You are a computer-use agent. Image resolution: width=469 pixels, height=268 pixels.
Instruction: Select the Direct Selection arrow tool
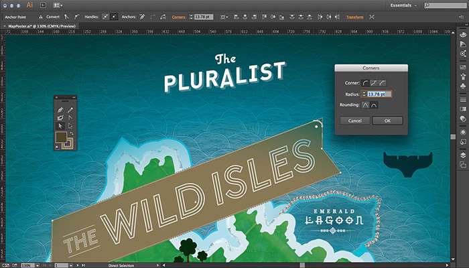pyautogui.click(x=70, y=125)
